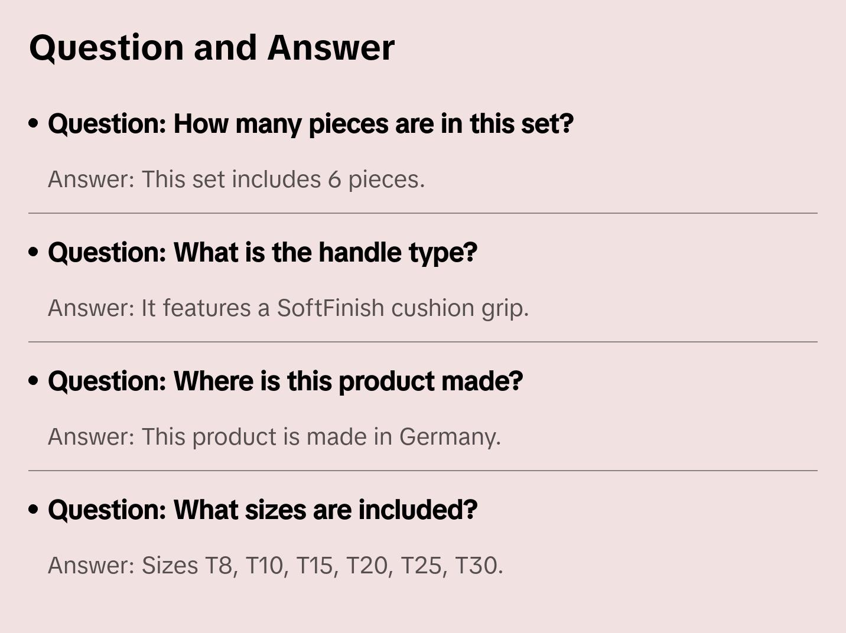
Task: Click the bullet before the product made question
Action: 34,381
